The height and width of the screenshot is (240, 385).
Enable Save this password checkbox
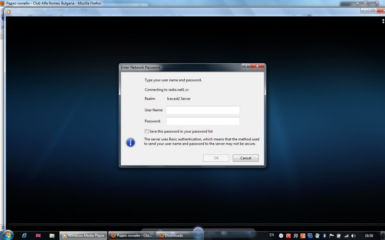click(x=147, y=131)
